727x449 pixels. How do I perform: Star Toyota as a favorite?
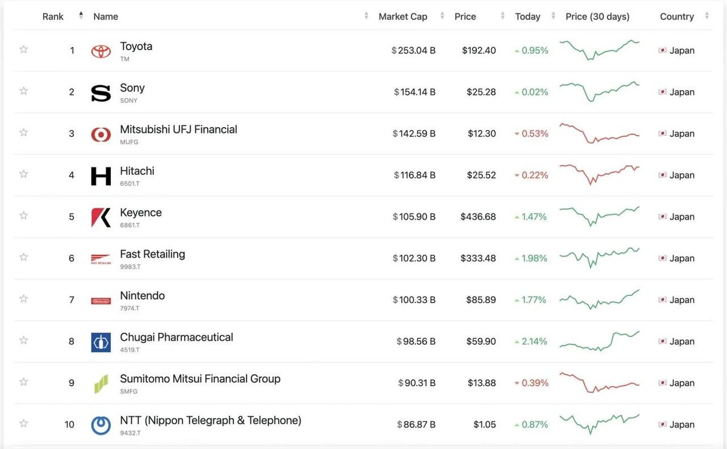24,50
